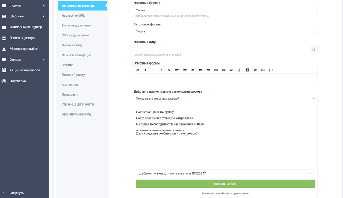Insert a link in form description
This screenshot has width=343, height=198.
[x=216, y=70]
